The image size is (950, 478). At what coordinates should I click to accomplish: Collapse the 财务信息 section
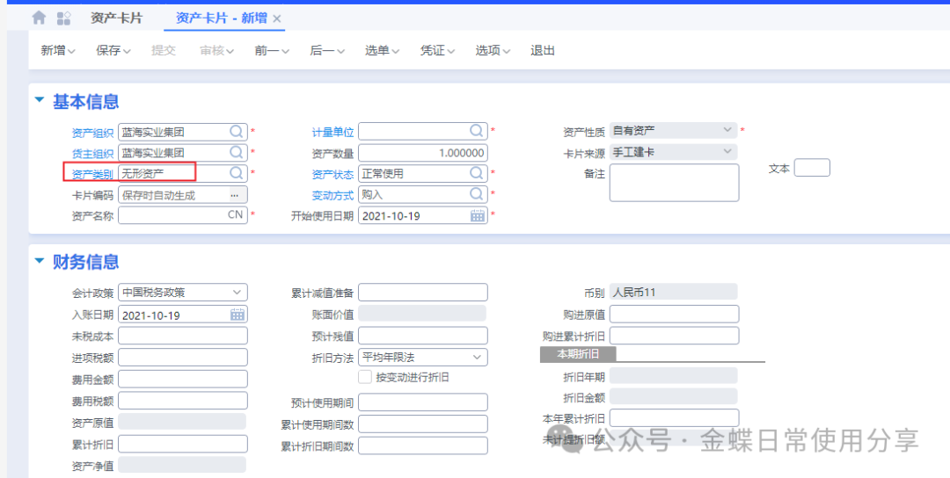coord(39,260)
